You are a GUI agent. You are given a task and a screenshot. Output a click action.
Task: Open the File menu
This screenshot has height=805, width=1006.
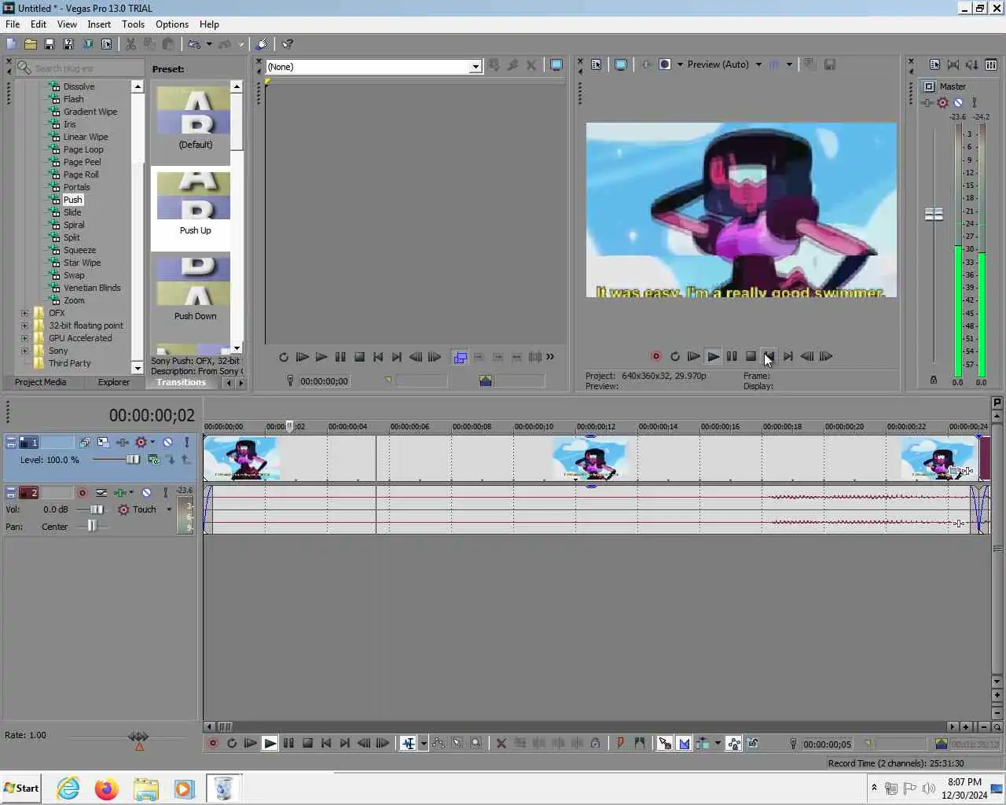point(13,24)
